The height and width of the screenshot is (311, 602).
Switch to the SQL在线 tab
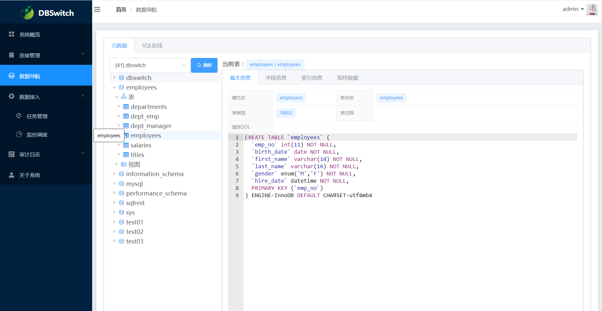(x=152, y=45)
